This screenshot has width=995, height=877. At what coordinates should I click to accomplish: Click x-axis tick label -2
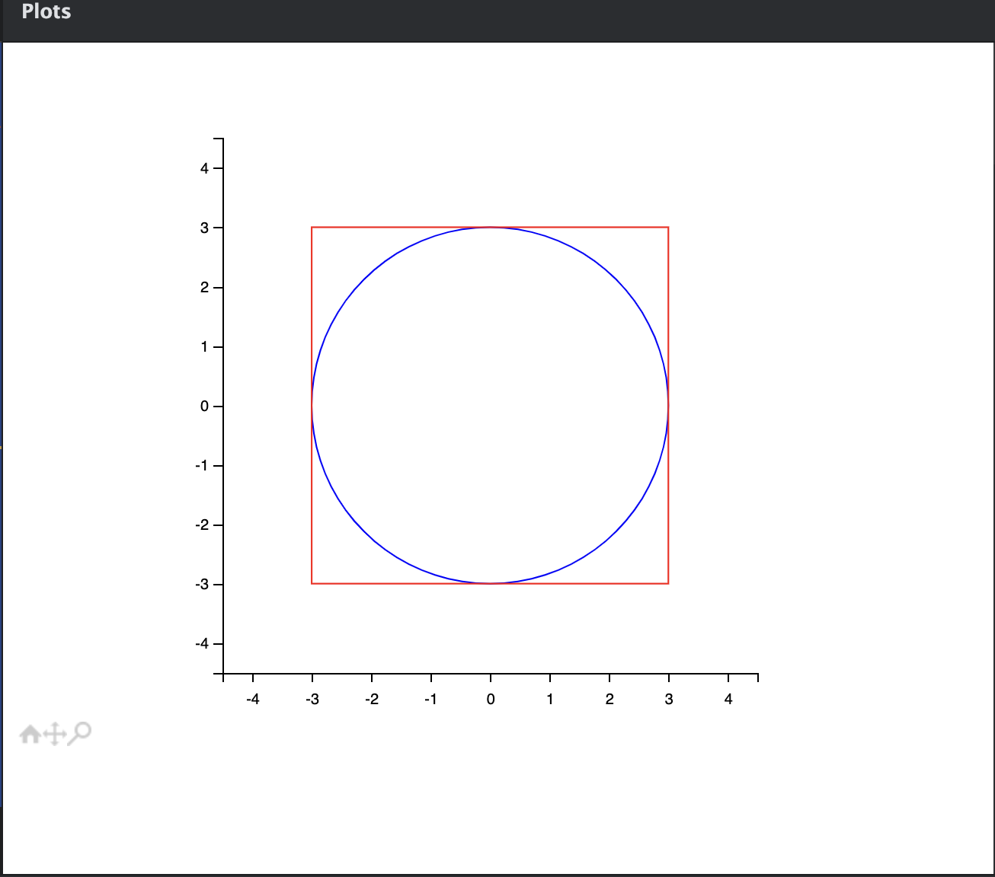point(371,699)
